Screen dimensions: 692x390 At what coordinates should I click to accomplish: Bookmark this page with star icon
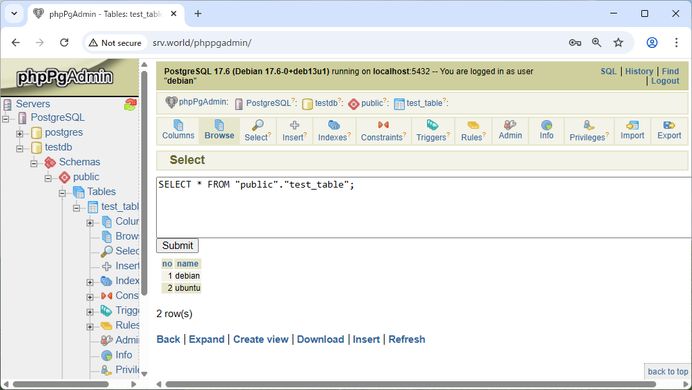(x=618, y=43)
